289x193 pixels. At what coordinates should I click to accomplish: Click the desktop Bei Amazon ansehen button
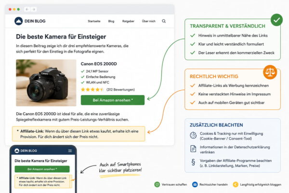point(113,100)
